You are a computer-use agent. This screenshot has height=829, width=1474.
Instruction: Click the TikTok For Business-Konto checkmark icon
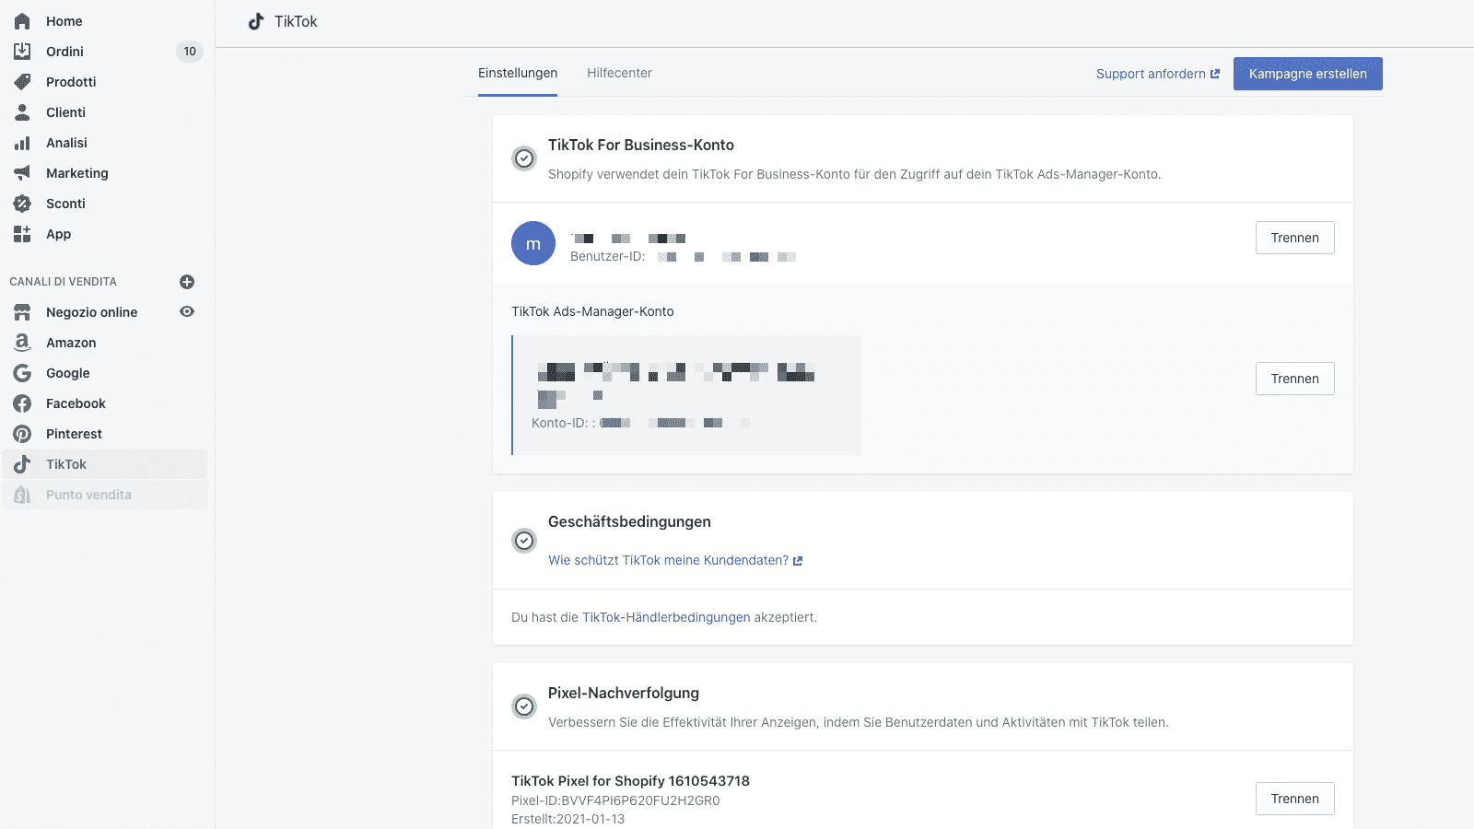click(x=524, y=158)
